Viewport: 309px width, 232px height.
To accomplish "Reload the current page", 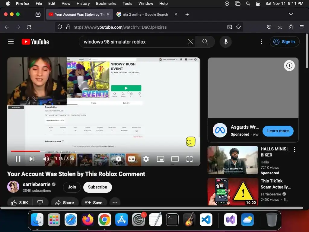I will click(x=29, y=27).
